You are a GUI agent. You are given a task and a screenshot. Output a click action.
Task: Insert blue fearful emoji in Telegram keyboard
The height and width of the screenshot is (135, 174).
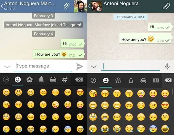click(68, 129)
